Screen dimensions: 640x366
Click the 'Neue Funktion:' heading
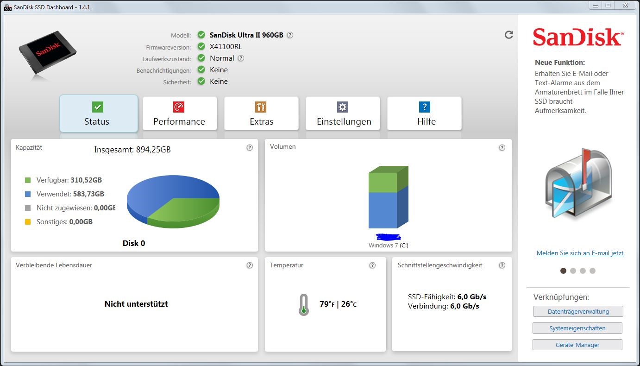pyautogui.click(x=560, y=63)
